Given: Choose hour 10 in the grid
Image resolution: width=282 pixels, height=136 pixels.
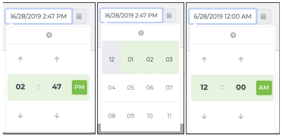Looking at the screenshot, I should [150, 116].
